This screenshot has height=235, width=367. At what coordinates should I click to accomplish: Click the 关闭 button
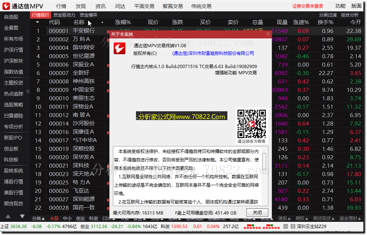(257, 213)
